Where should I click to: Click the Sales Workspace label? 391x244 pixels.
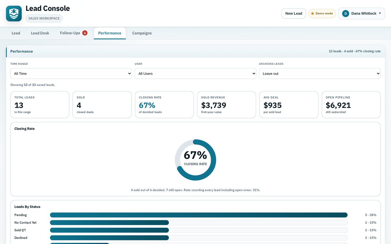tap(44, 19)
